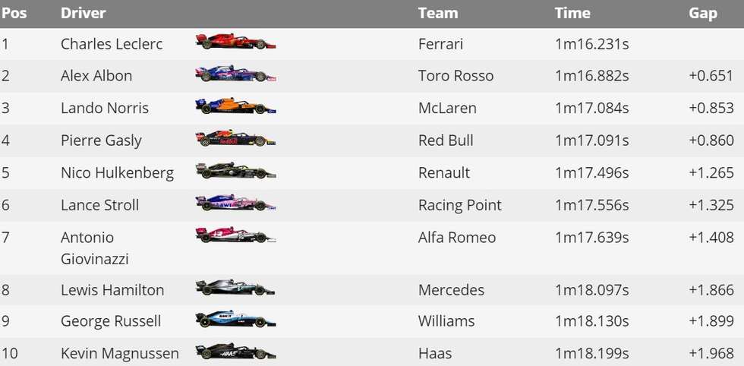Select the Time column header
Image resolution: width=744 pixels, height=366 pixels.
572,14
